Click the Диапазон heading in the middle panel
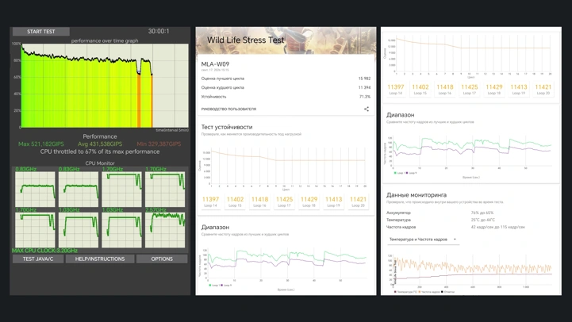 pyautogui.click(x=215, y=227)
